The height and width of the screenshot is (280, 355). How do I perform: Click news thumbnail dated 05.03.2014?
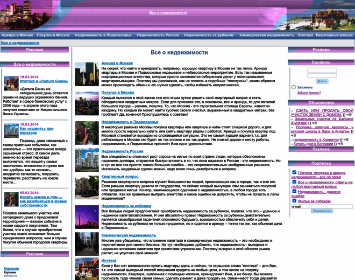tap(11, 199)
